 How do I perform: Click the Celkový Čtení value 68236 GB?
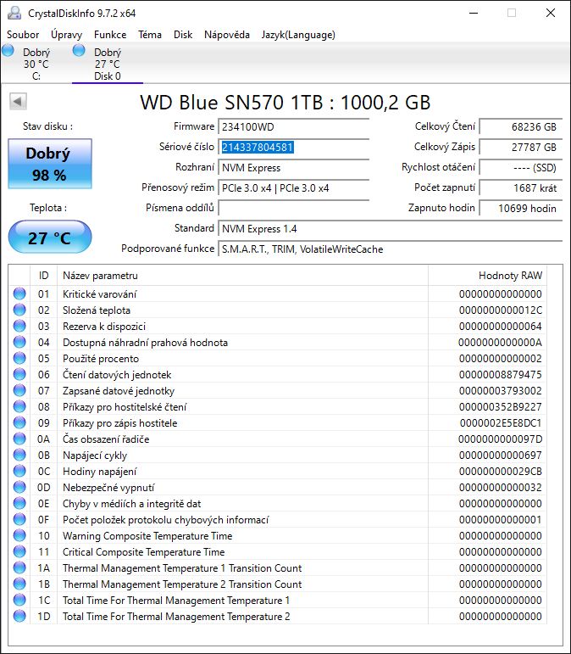click(520, 126)
